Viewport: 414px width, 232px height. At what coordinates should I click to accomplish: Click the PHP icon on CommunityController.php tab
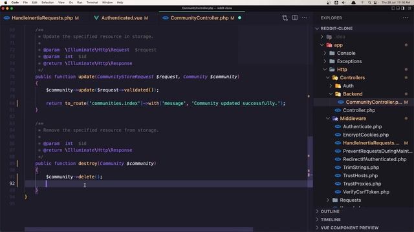(x=166, y=18)
